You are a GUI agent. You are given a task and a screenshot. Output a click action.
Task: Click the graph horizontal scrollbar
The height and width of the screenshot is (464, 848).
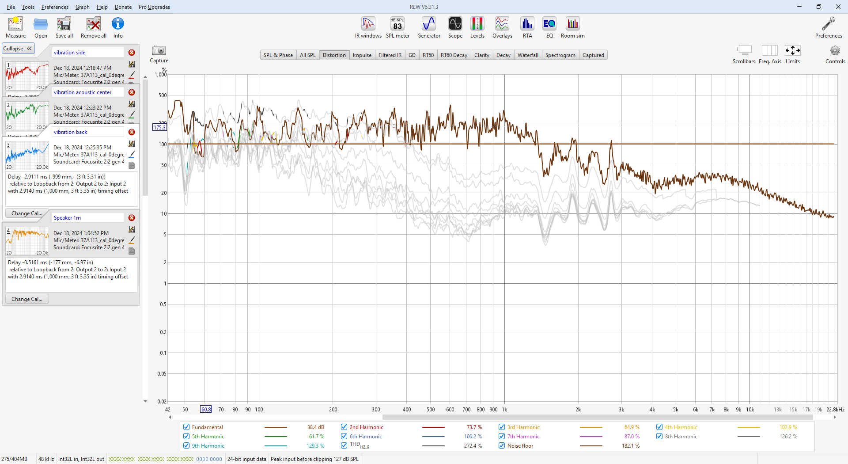(597, 417)
